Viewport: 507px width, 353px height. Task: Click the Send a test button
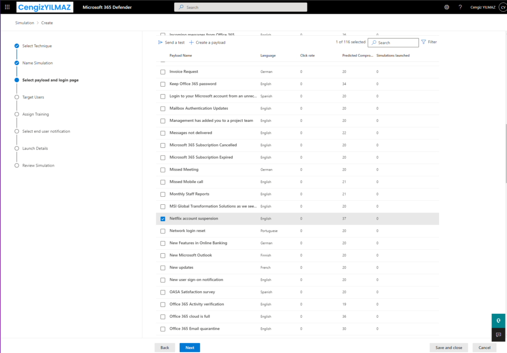171,43
